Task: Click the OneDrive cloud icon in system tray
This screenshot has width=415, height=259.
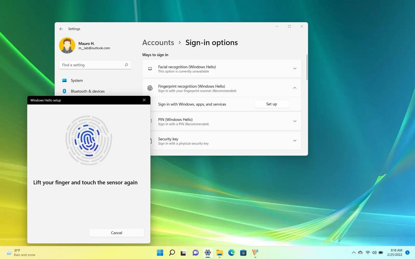Action: tap(361, 253)
